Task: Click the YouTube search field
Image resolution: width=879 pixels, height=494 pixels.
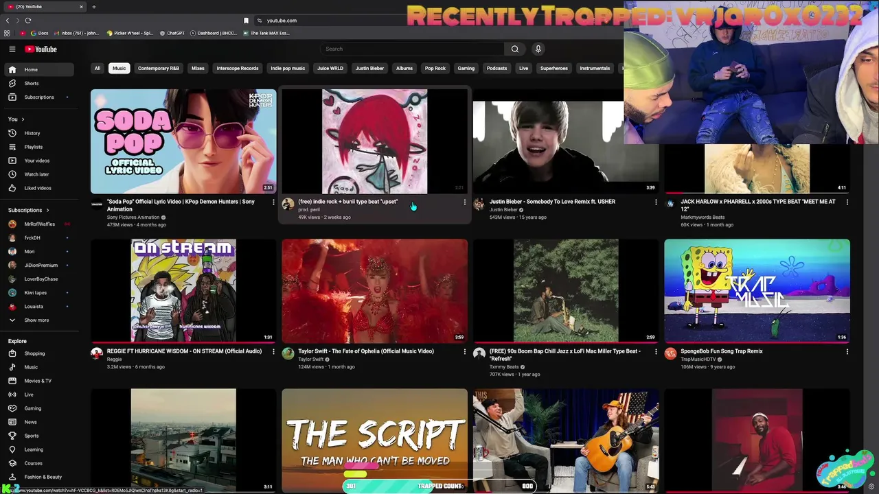Action: coord(412,49)
